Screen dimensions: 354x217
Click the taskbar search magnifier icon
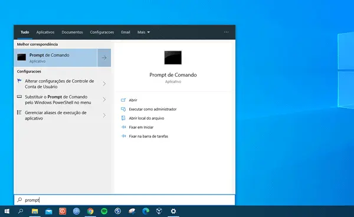pyautogui.click(x=21, y=211)
